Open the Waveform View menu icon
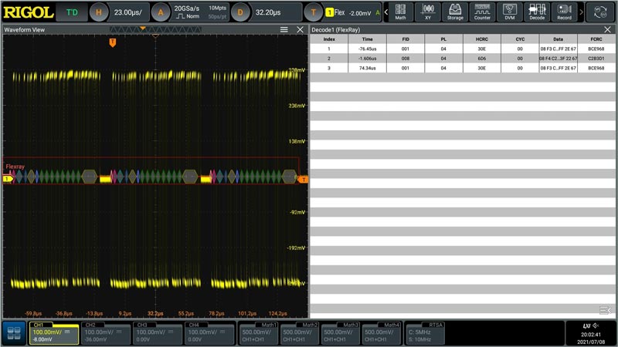Image resolution: width=618 pixels, height=347 pixels. coord(284,29)
